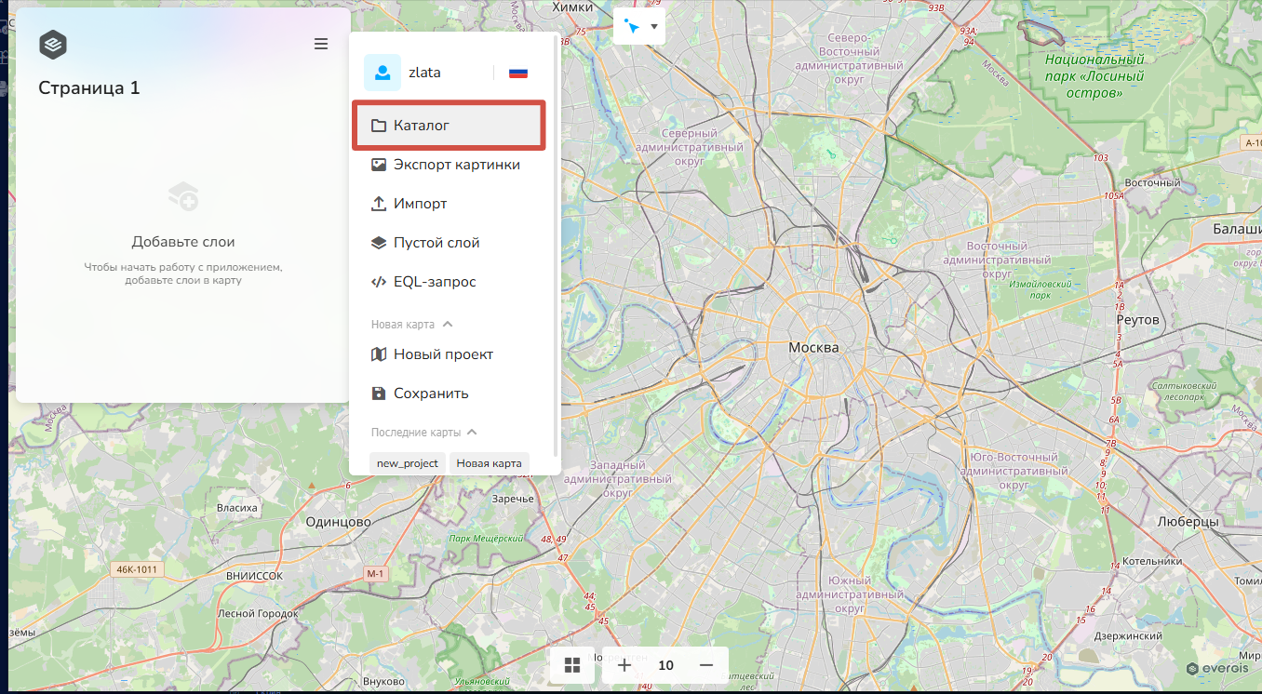Screen dimensions: 1262x694
Task: Click the Котельники label on the map
Action: pyautogui.click(x=1152, y=561)
